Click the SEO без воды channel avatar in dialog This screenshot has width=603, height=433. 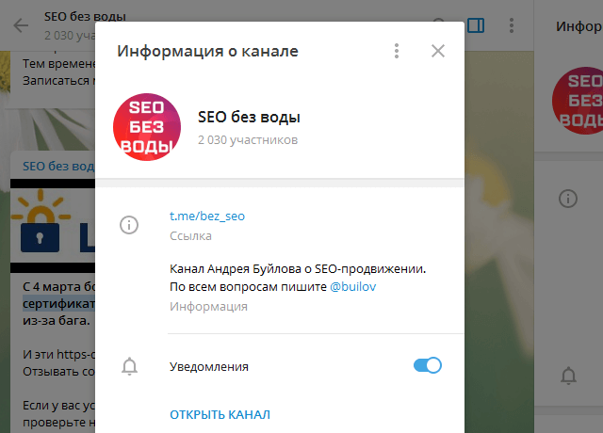pos(147,127)
